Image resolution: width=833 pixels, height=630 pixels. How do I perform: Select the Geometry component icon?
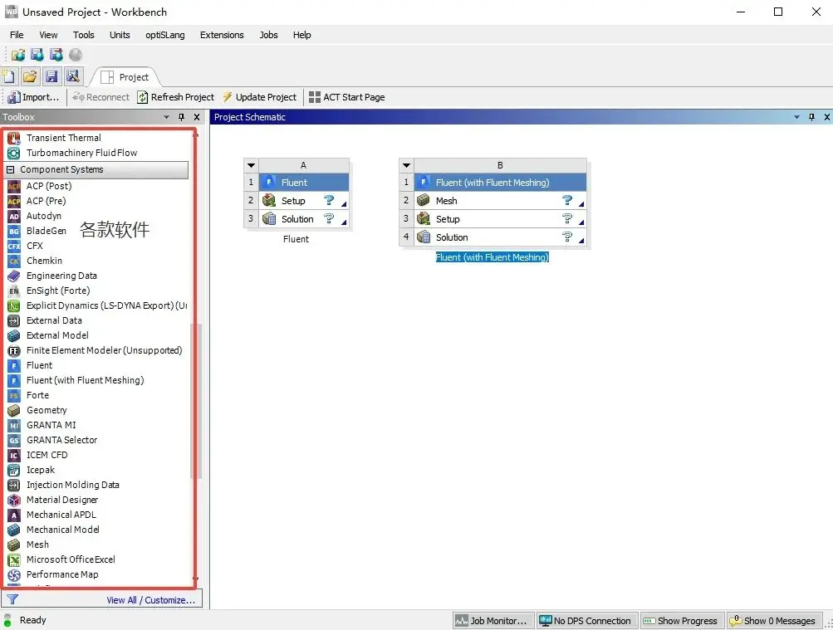[x=14, y=410]
